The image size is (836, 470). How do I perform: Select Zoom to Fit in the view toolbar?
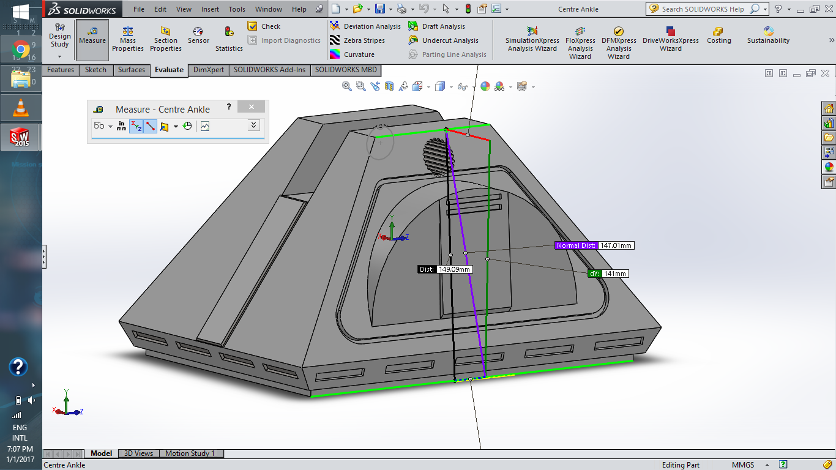tap(346, 86)
